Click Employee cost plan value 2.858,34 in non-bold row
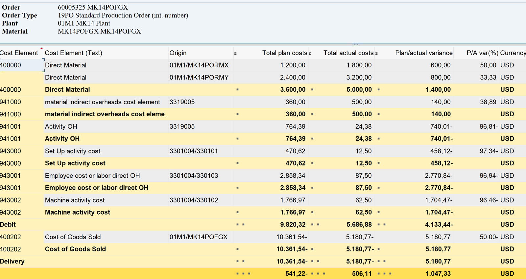This screenshot has height=279, width=526. click(x=292, y=176)
